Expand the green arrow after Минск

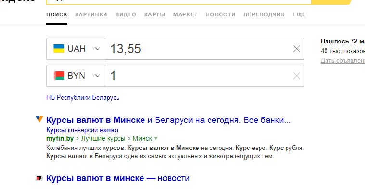156,139
